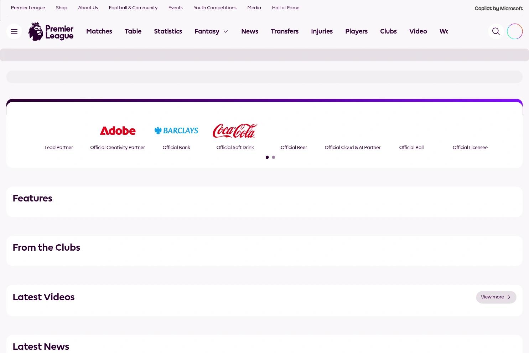Visit the About Us link
This screenshot has width=529, height=353.
point(88,8)
